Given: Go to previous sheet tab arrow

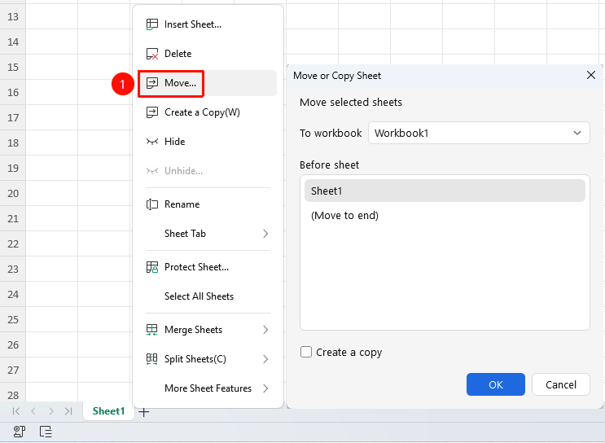Looking at the screenshot, I should [x=33, y=411].
